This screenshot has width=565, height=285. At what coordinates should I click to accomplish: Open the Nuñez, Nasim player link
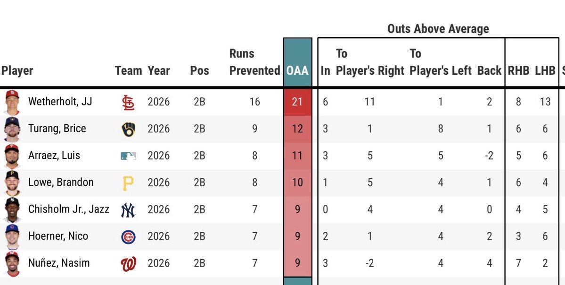tap(59, 263)
